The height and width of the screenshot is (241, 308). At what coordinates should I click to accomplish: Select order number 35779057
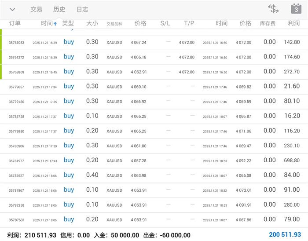tap(17, 87)
